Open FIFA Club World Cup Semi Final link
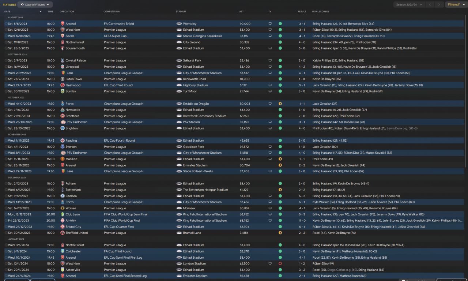The width and height of the screenshot is (468, 281). pyautogui.click(x=125, y=214)
